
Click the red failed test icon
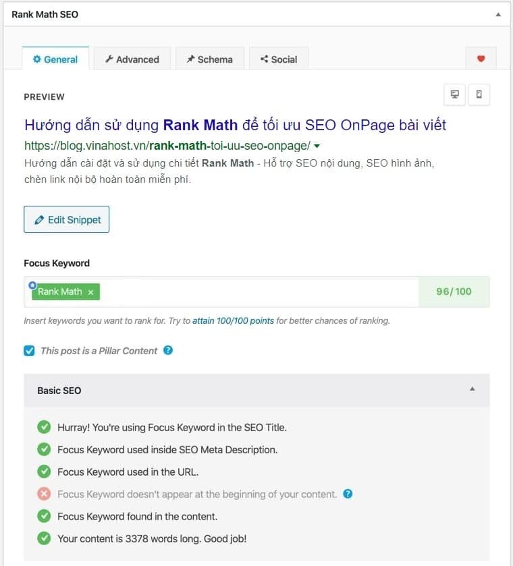pos(44,494)
